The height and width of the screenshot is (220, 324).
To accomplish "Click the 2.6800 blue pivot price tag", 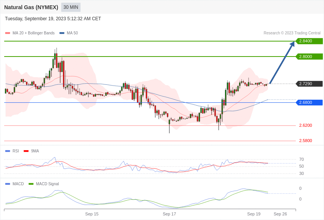I will [x=309, y=102].
